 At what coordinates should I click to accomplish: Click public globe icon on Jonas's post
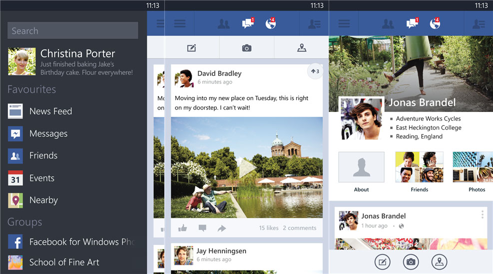point(401,226)
